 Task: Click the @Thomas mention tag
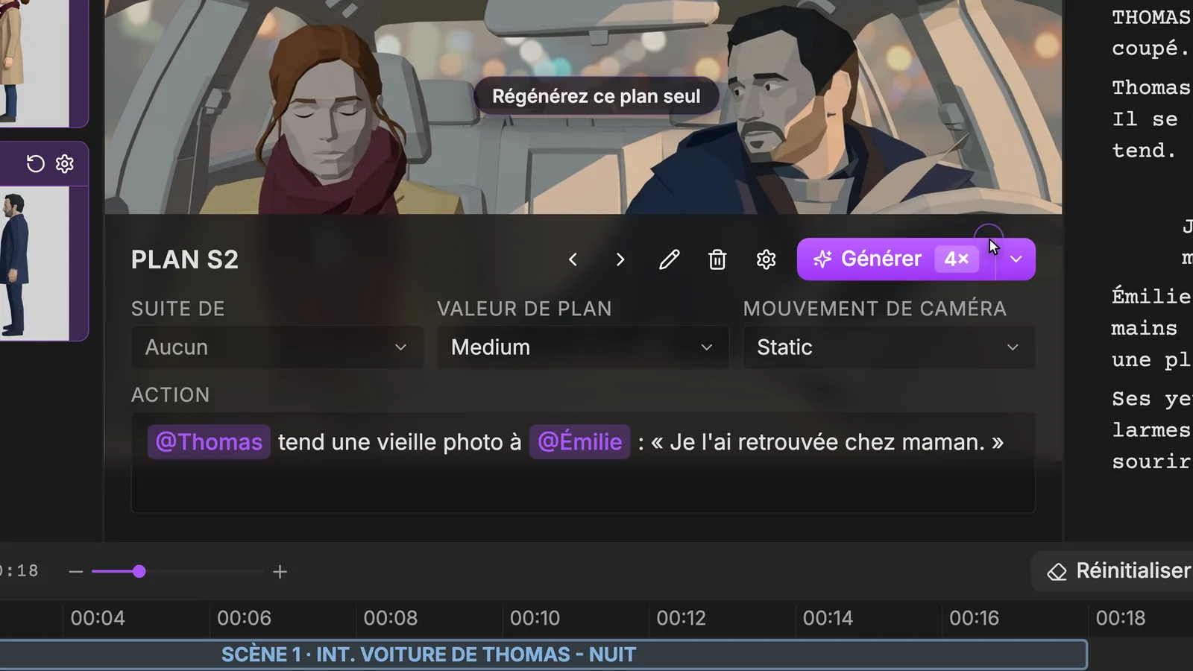tap(209, 442)
